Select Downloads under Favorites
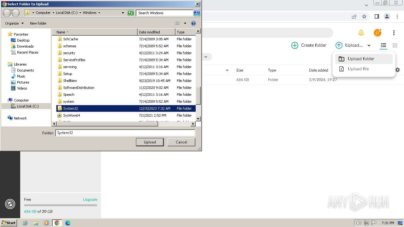 coord(25,46)
